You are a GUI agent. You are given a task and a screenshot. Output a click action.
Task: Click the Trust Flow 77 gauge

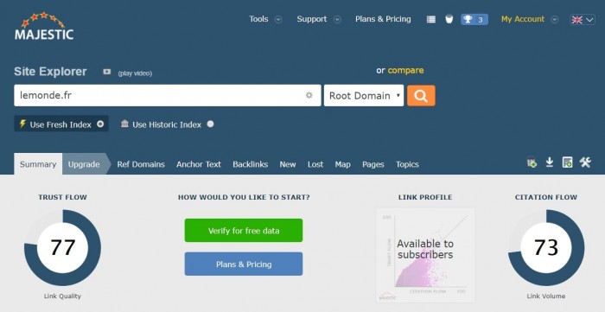pos(62,247)
